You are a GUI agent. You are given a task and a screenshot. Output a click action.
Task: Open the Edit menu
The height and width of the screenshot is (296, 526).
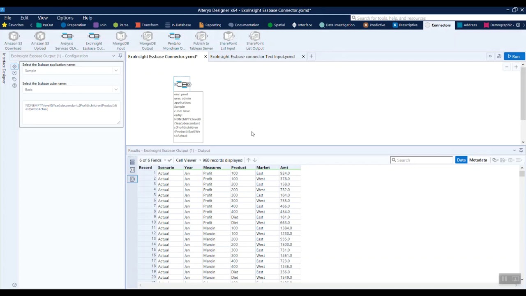25,18
